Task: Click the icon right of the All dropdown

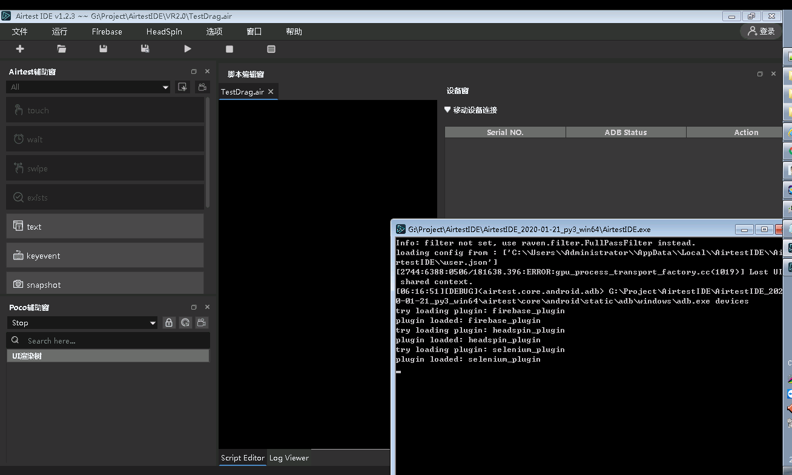Action: click(182, 87)
